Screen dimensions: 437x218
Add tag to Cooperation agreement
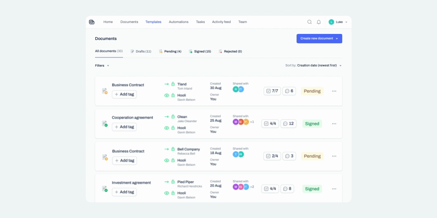point(124,127)
